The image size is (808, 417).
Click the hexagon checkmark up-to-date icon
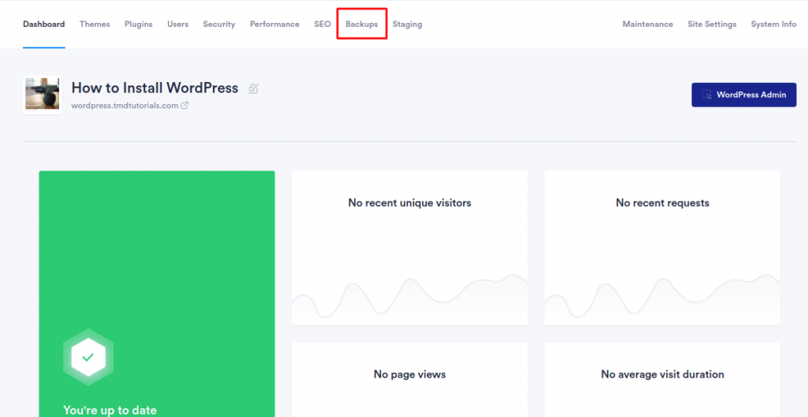88,357
